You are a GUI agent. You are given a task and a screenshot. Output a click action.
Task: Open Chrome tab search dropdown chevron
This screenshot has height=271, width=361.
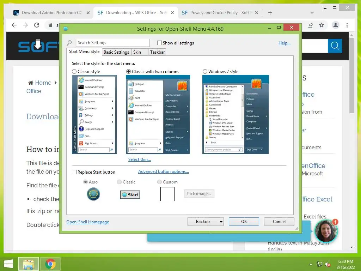pyautogui.click(x=312, y=13)
